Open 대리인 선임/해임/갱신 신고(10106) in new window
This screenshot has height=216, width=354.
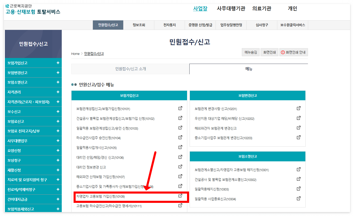(180, 156)
